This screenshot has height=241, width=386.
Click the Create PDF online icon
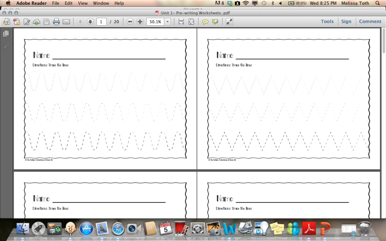[x=17, y=21]
